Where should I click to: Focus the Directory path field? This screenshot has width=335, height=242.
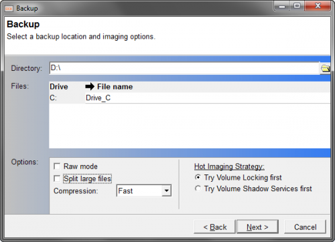coord(184,68)
